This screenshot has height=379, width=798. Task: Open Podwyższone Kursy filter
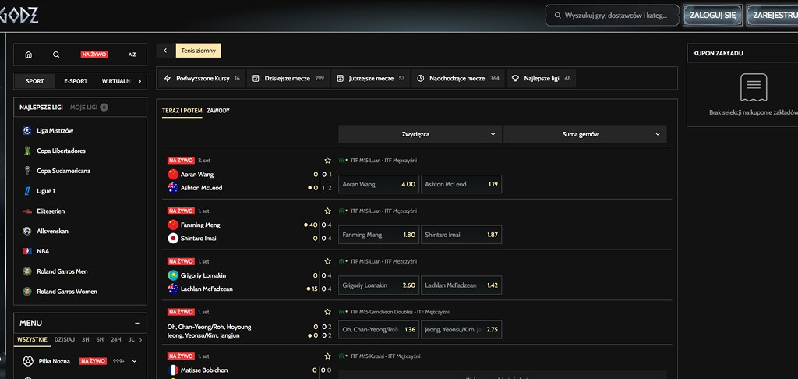coord(202,79)
